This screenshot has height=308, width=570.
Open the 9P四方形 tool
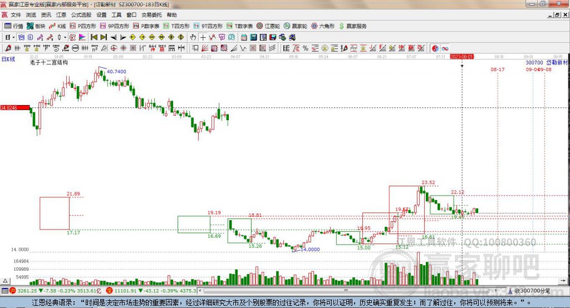(x=115, y=26)
